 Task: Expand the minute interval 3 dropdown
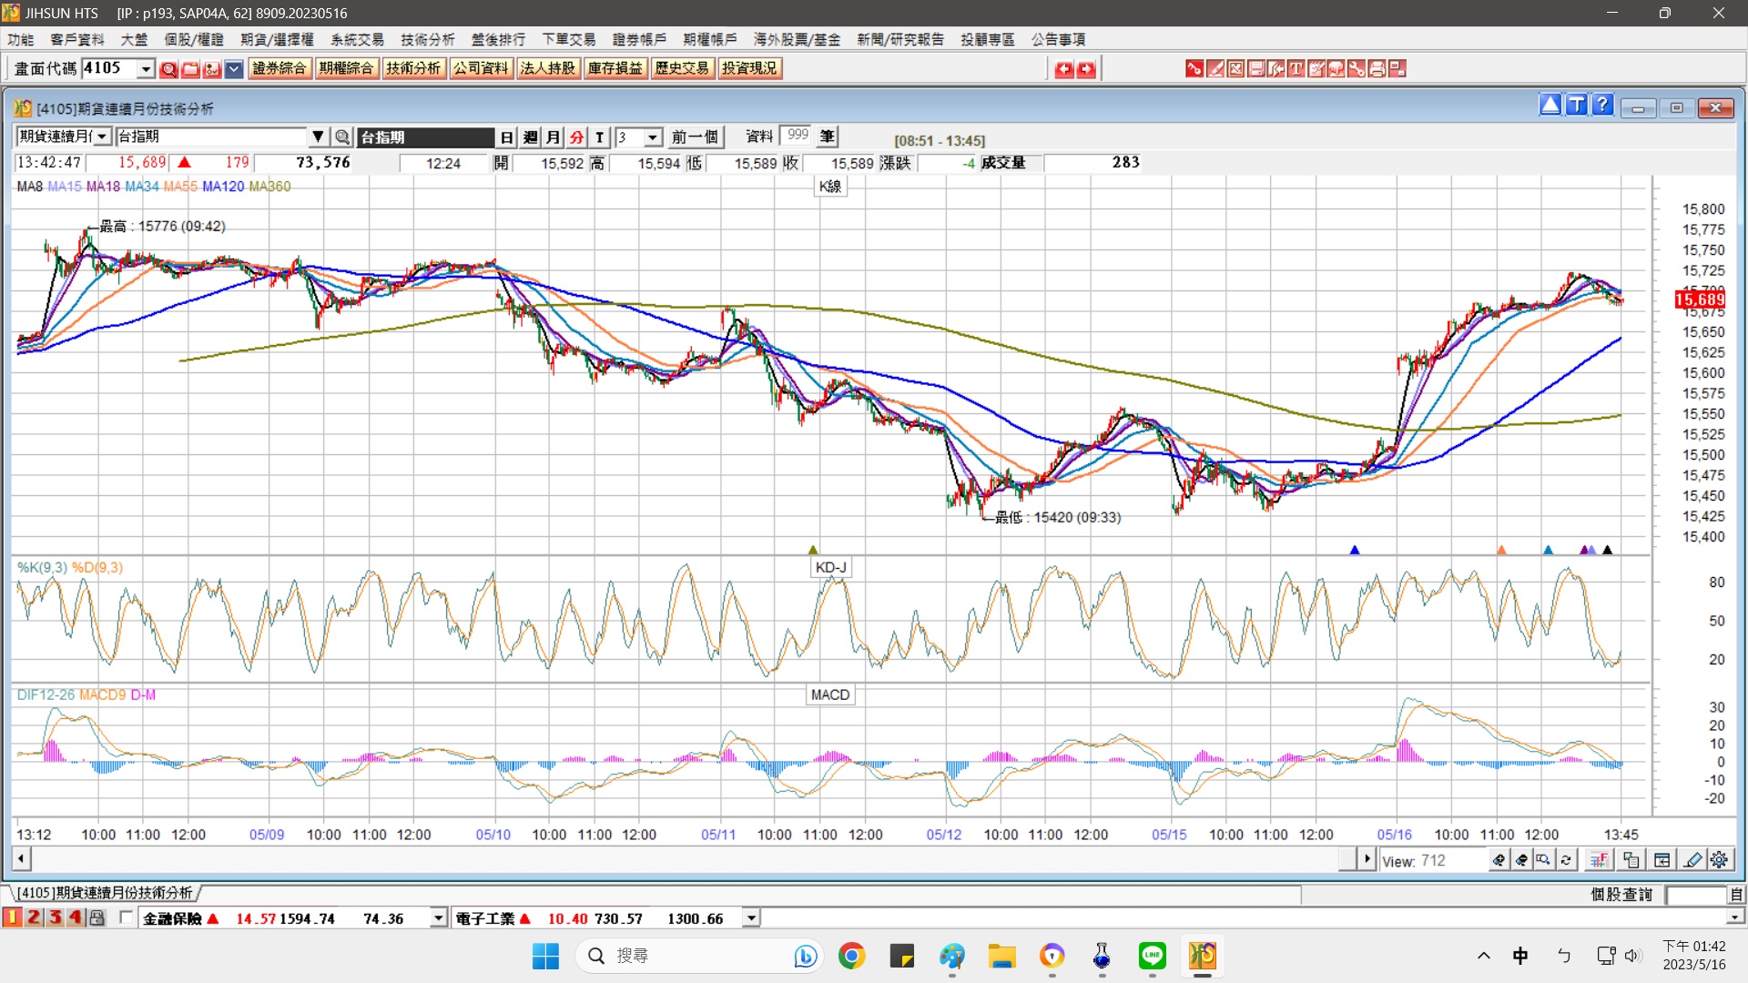coord(653,137)
